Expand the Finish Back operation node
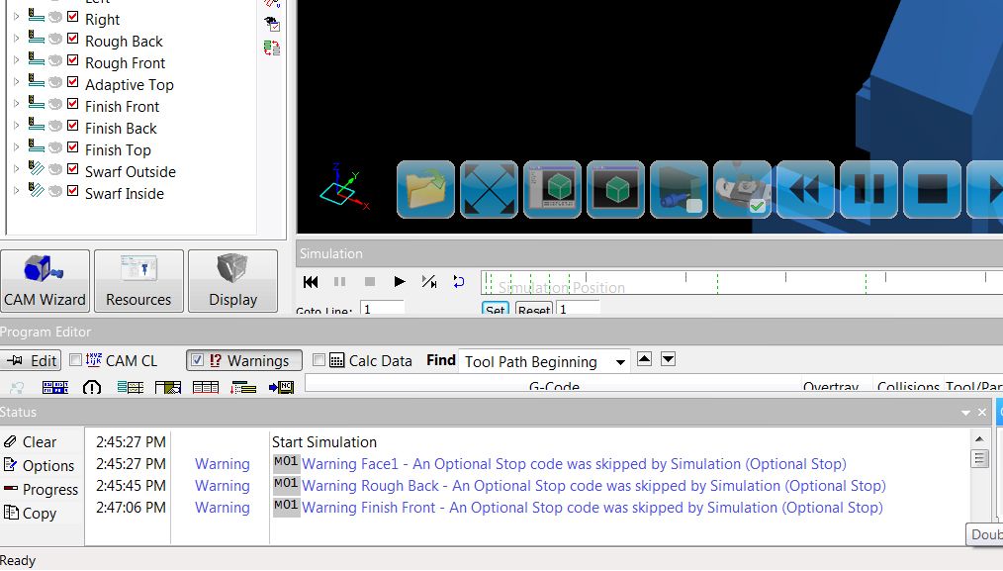The width and height of the screenshot is (1003, 571). click(17, 126)
